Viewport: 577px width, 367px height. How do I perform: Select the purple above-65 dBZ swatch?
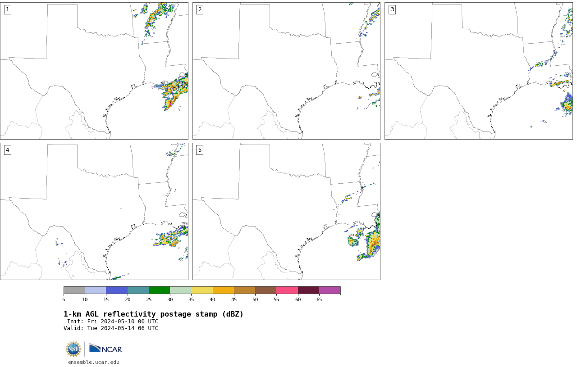330,290
